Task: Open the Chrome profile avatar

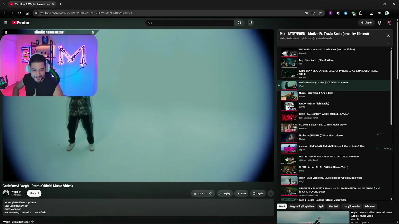Action: 387,13
